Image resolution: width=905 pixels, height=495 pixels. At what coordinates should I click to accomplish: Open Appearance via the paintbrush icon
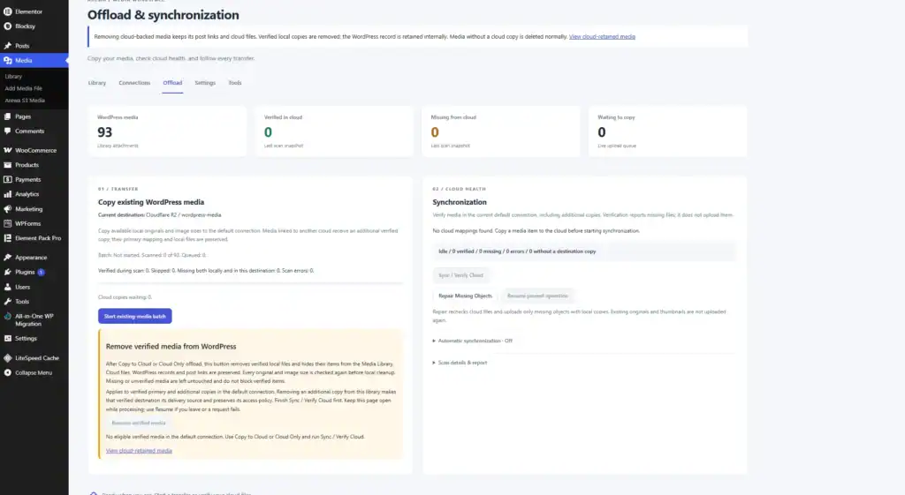(7, 257)
